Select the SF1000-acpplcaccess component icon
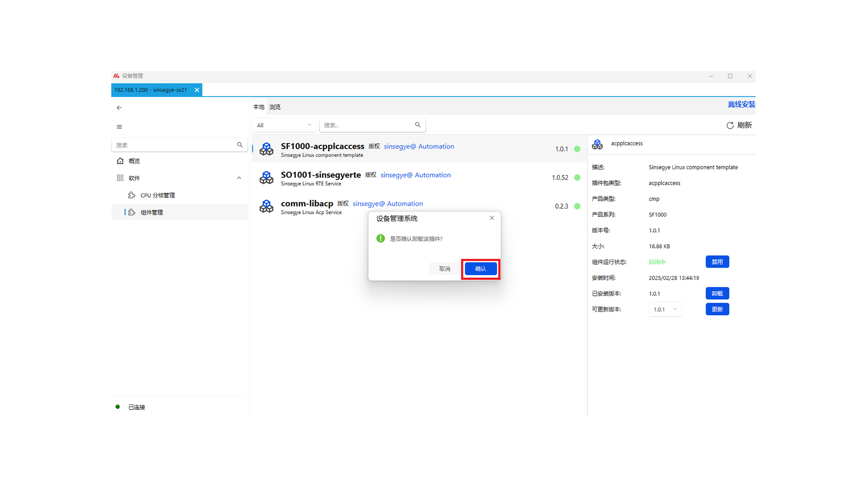Screen dimensions: 867x487 (x=266, y=149)
